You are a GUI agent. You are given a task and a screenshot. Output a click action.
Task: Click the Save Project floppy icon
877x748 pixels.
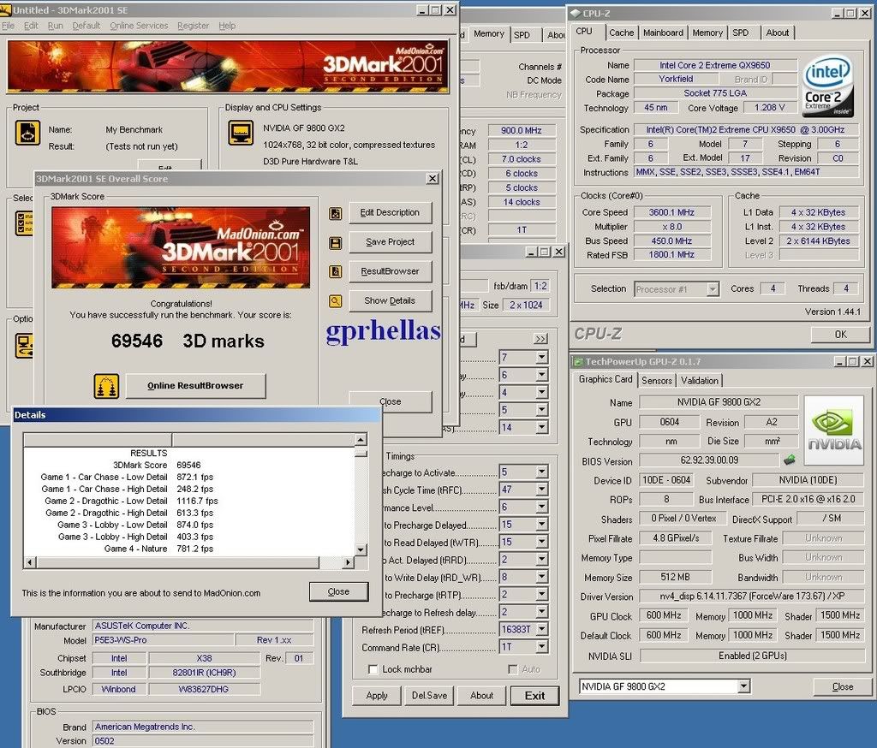point(335,242)
